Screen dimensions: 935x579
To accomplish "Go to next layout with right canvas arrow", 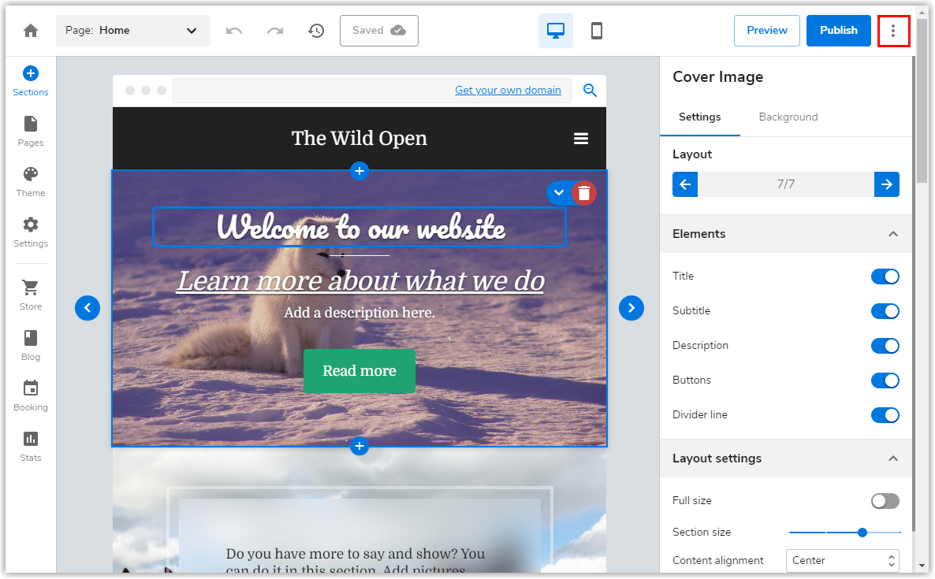I will coord(631,308).
